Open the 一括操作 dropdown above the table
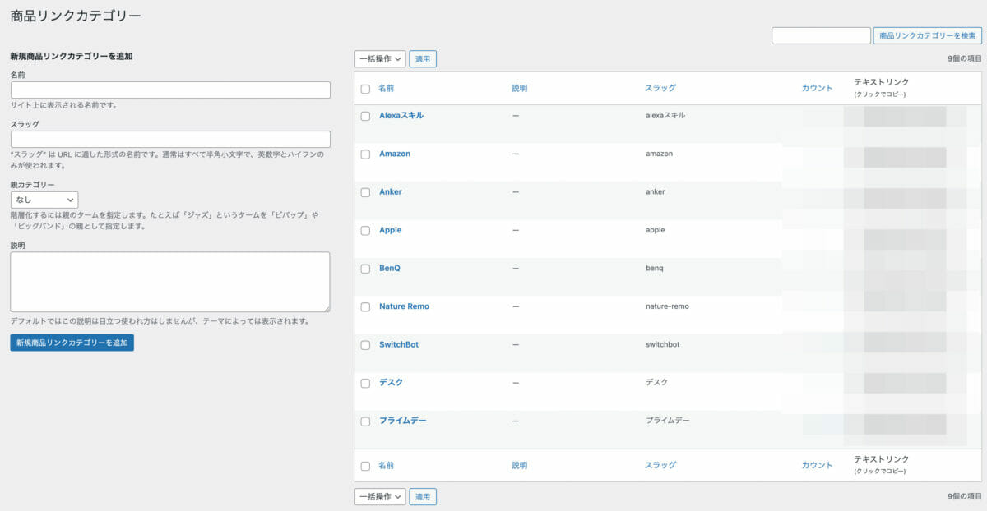The height and width of the screenshot is (511, 987). (380, 59)
